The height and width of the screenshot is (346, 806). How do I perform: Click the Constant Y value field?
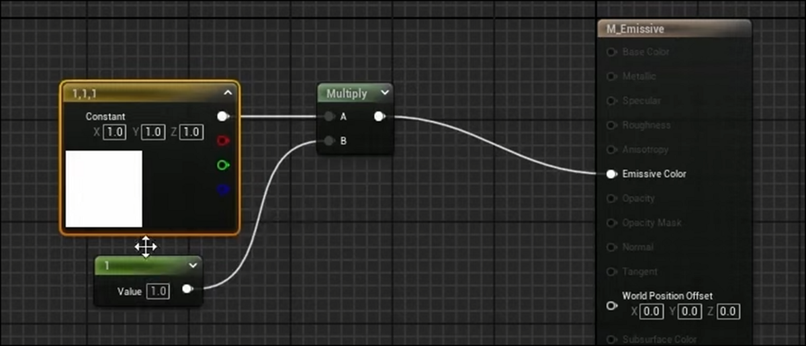click(152, 132)
